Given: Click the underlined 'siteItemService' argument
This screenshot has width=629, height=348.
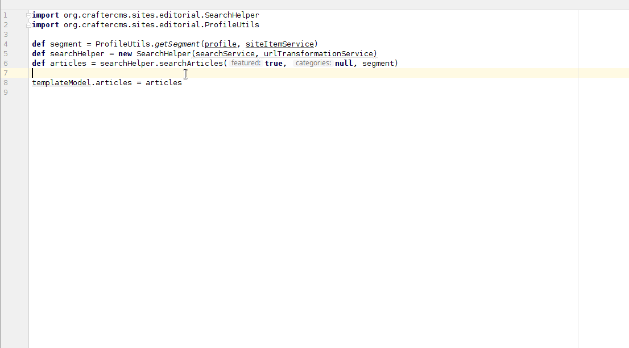Looking at the screenshot, I should (x=280, y=44).
